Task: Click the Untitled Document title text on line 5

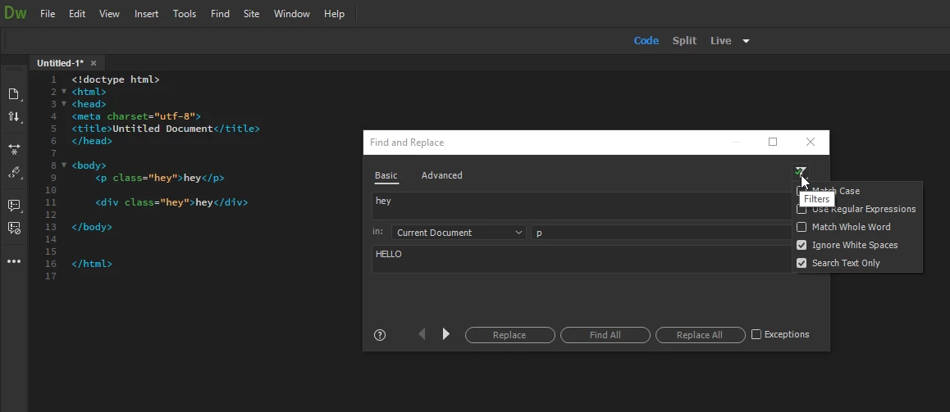Action: [x=162, y=129]
